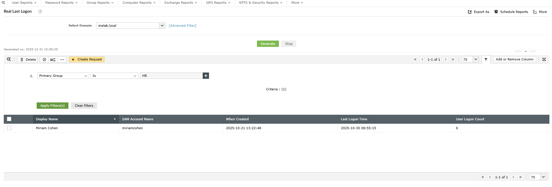Open help icon next to Real Last Logon
The width and height of the screenshot is (552, 187).
coord(40,12)
